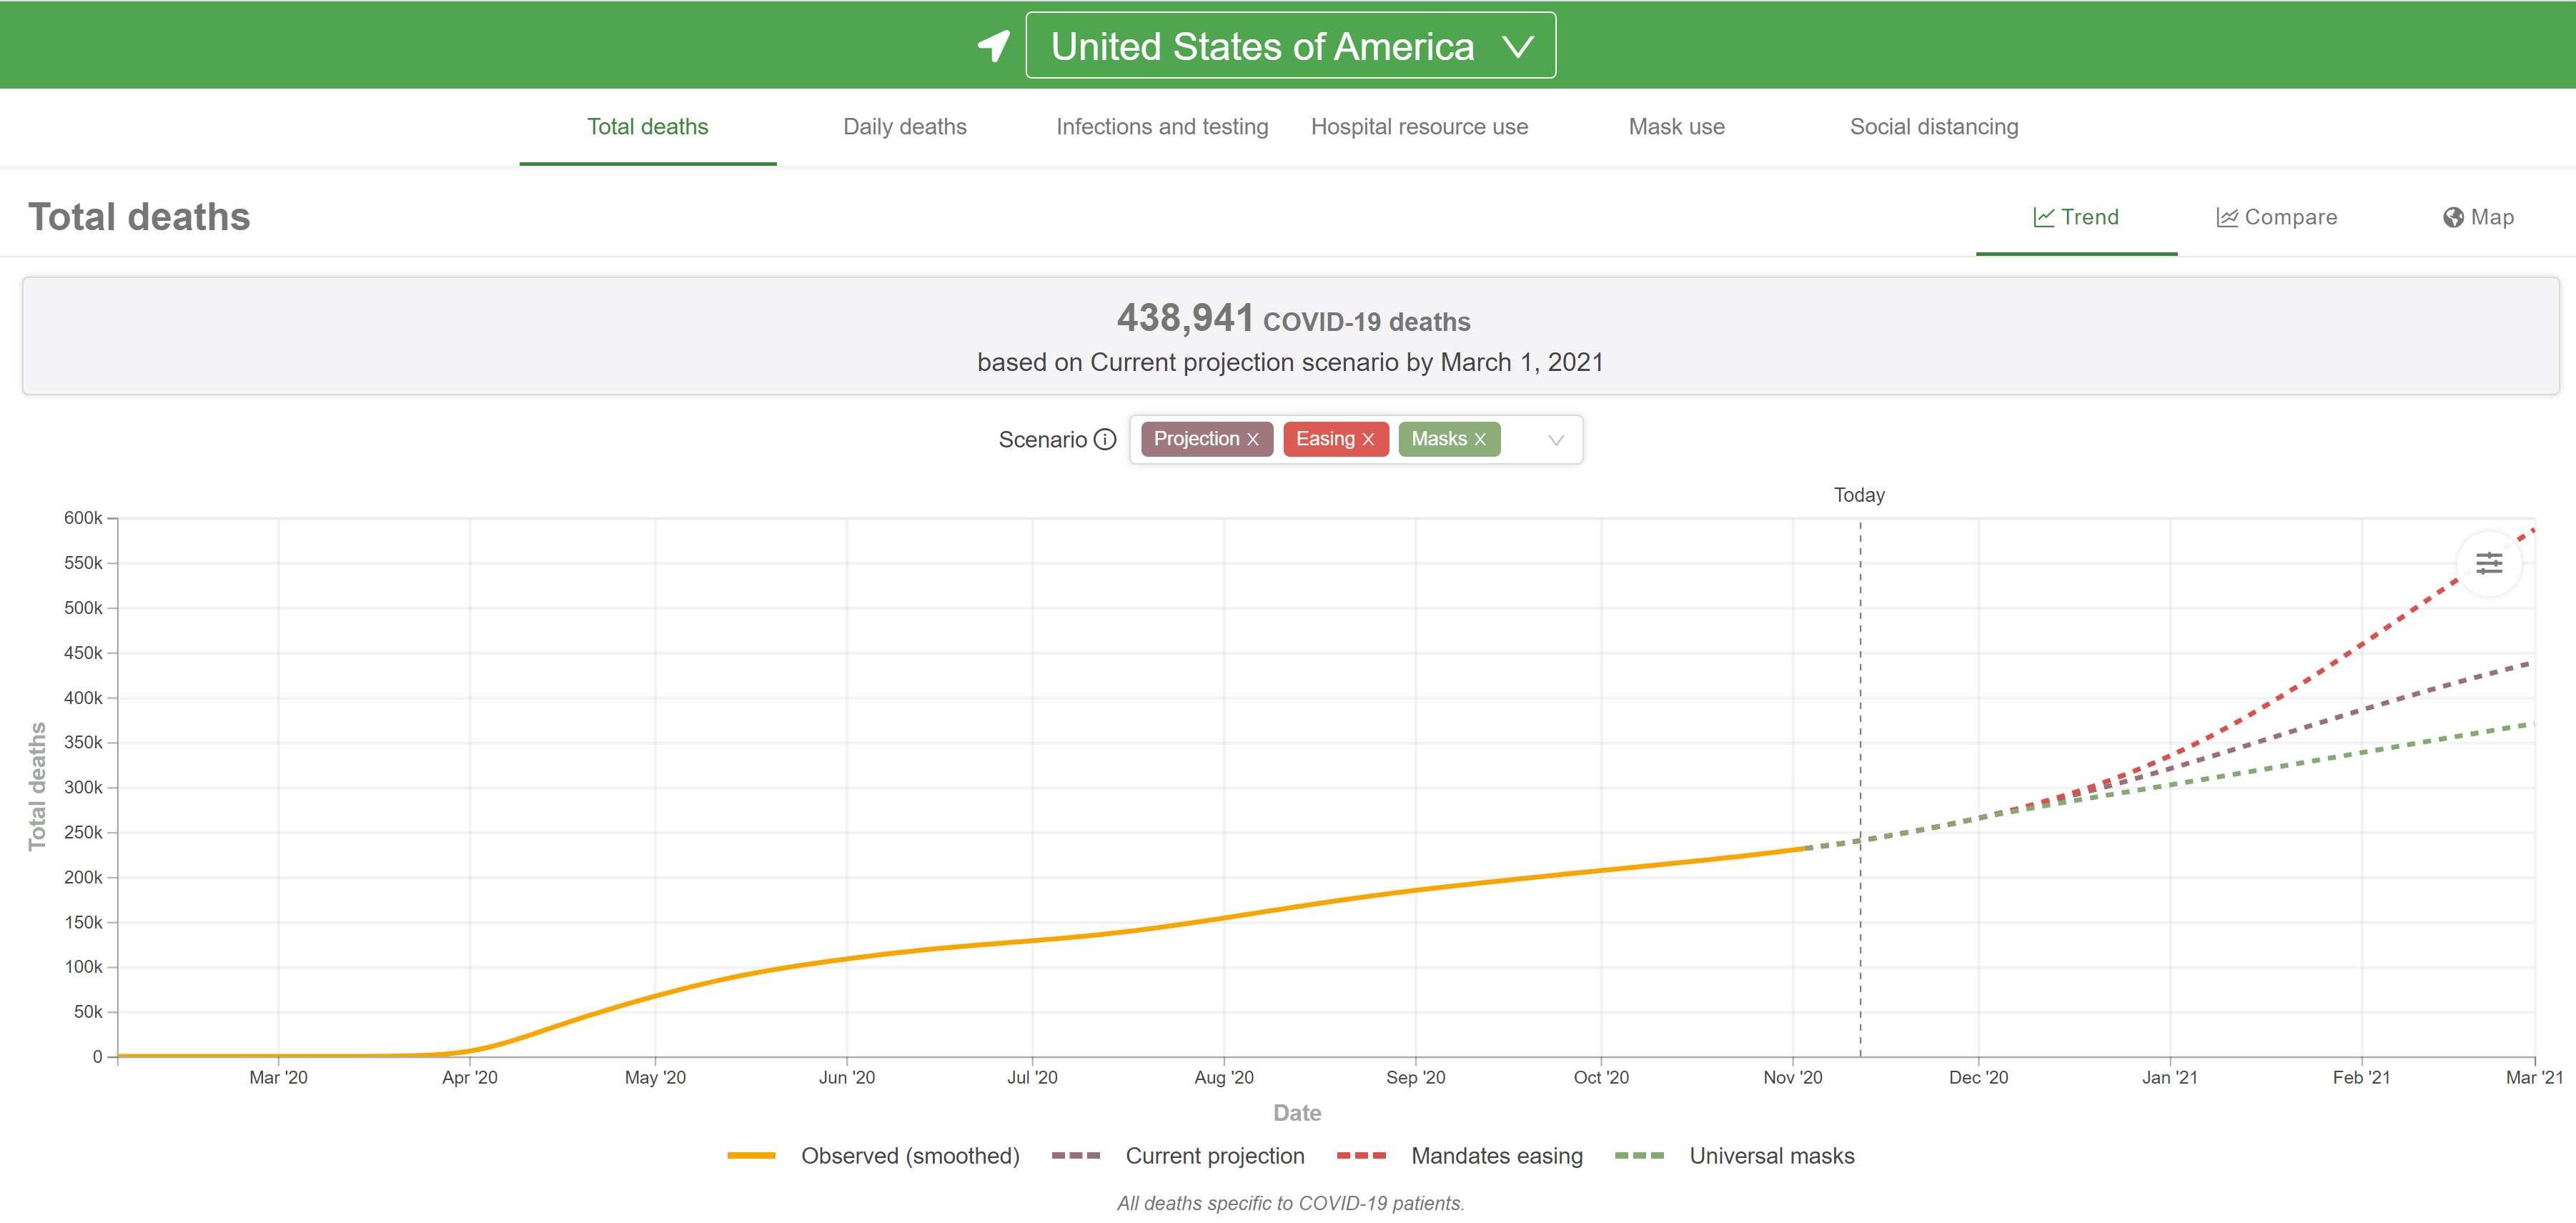Open the Hospital resource use tab
Viewport: 2576px width, 1223px height.
(x=1419, y=127)
